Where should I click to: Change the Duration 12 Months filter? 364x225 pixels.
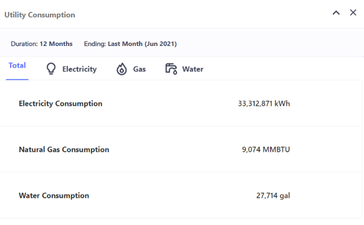coord(42,44)
